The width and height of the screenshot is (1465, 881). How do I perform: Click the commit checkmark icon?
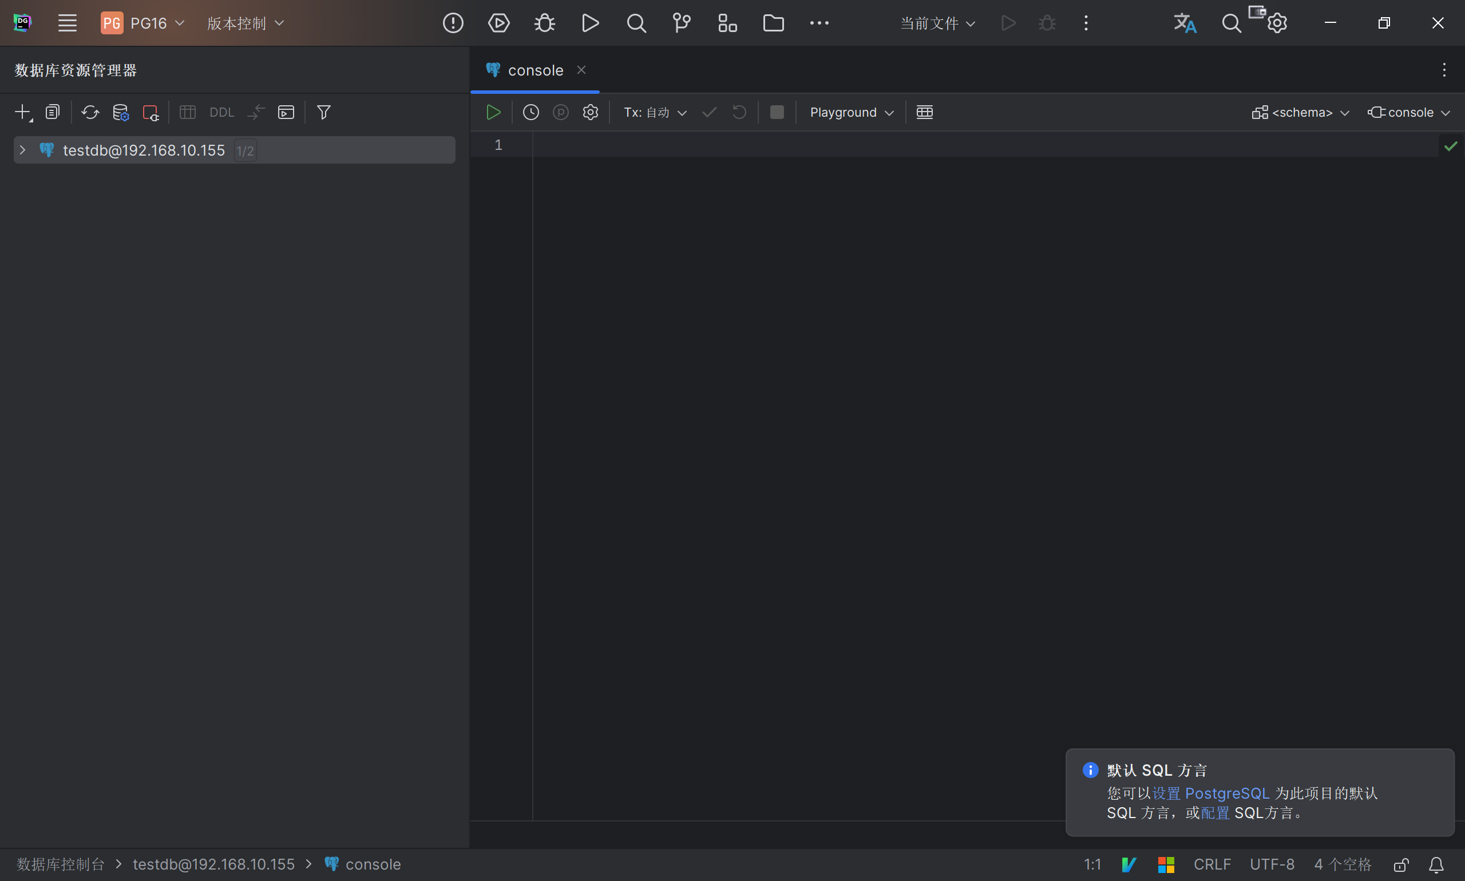pos(709,112)
